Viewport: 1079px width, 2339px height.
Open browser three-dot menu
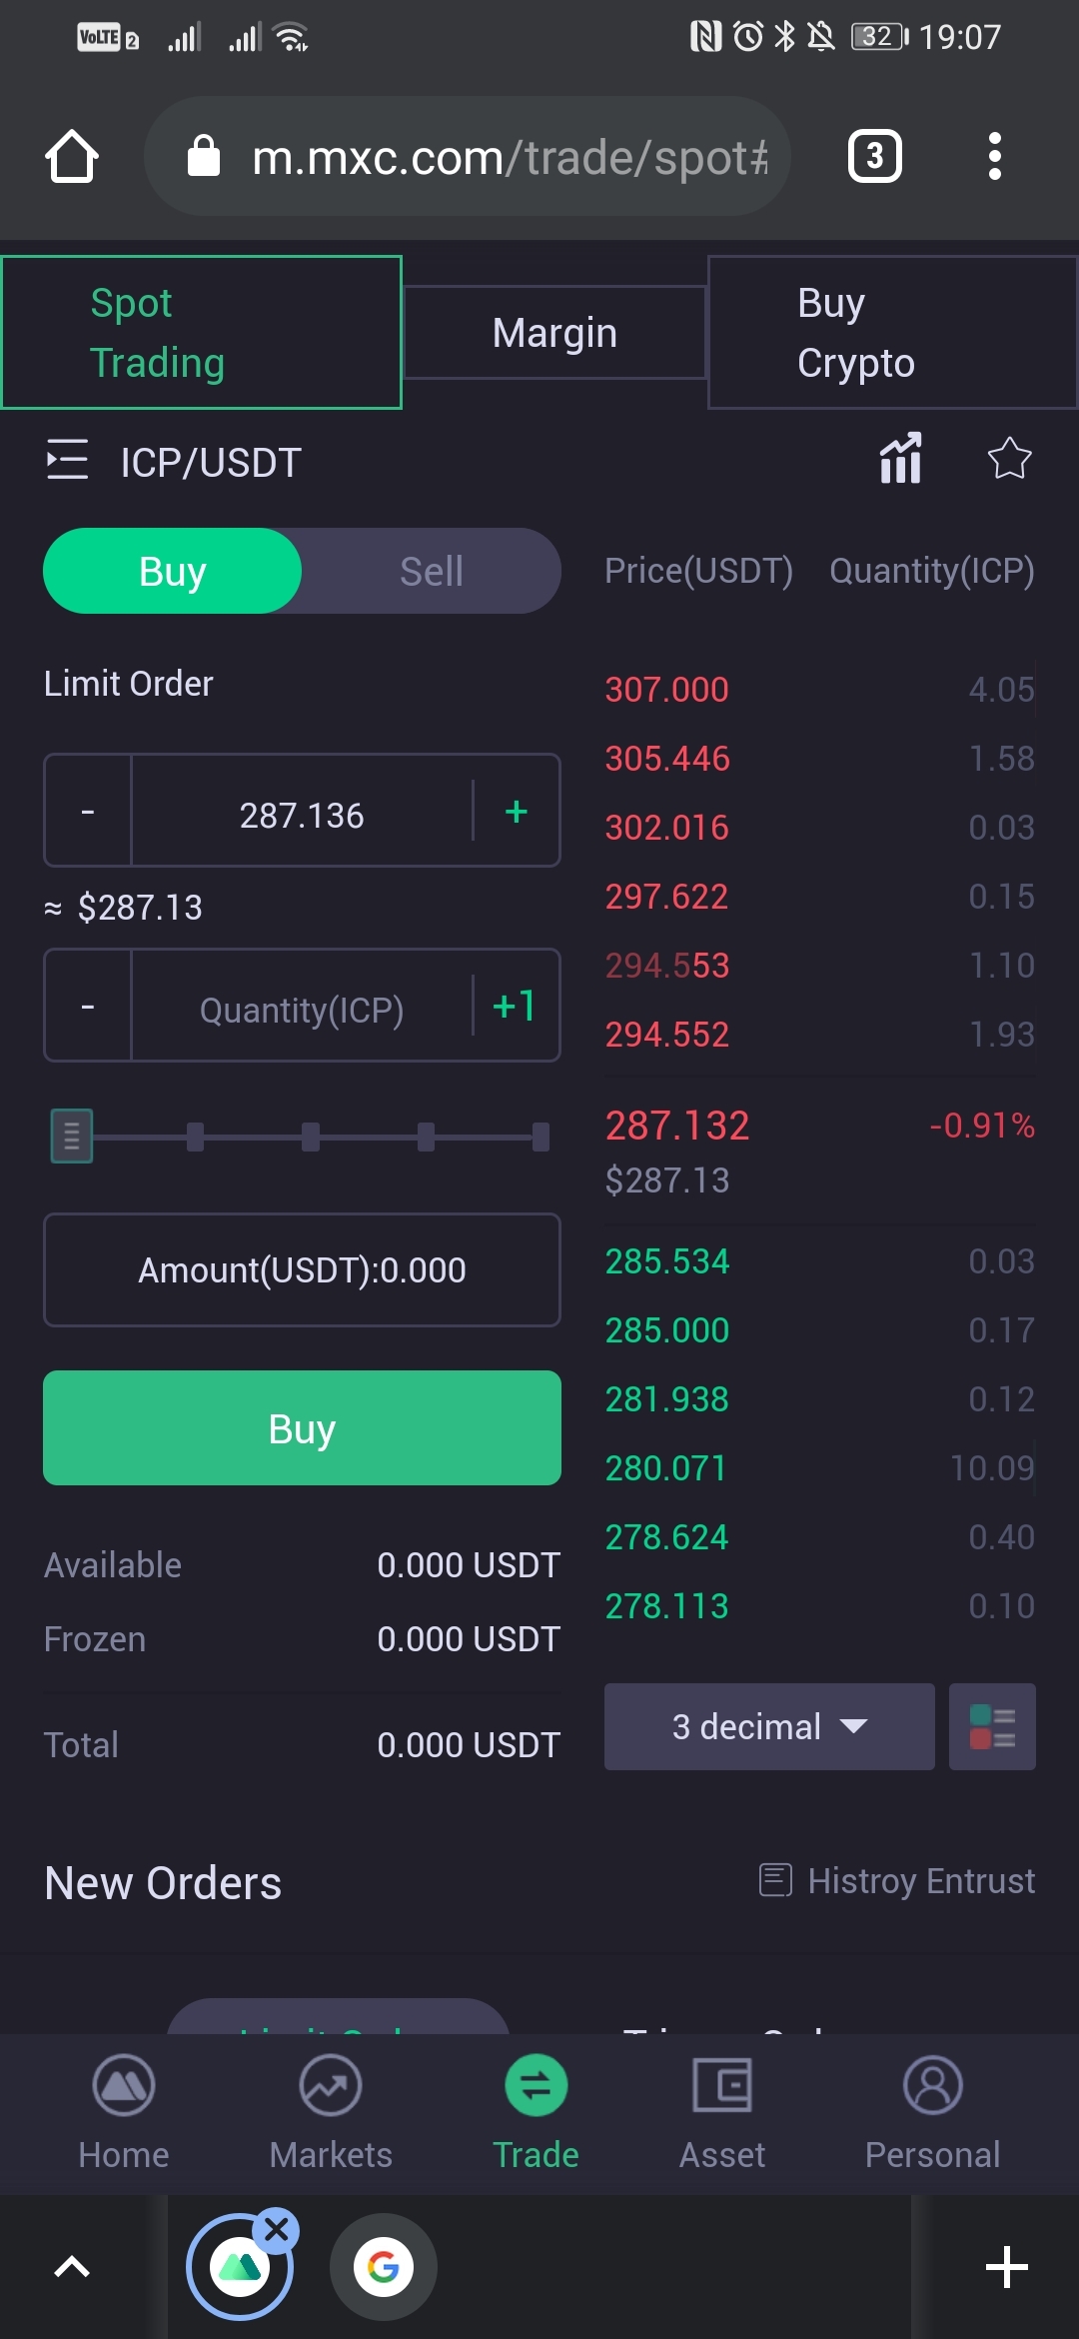coord(994,157)
